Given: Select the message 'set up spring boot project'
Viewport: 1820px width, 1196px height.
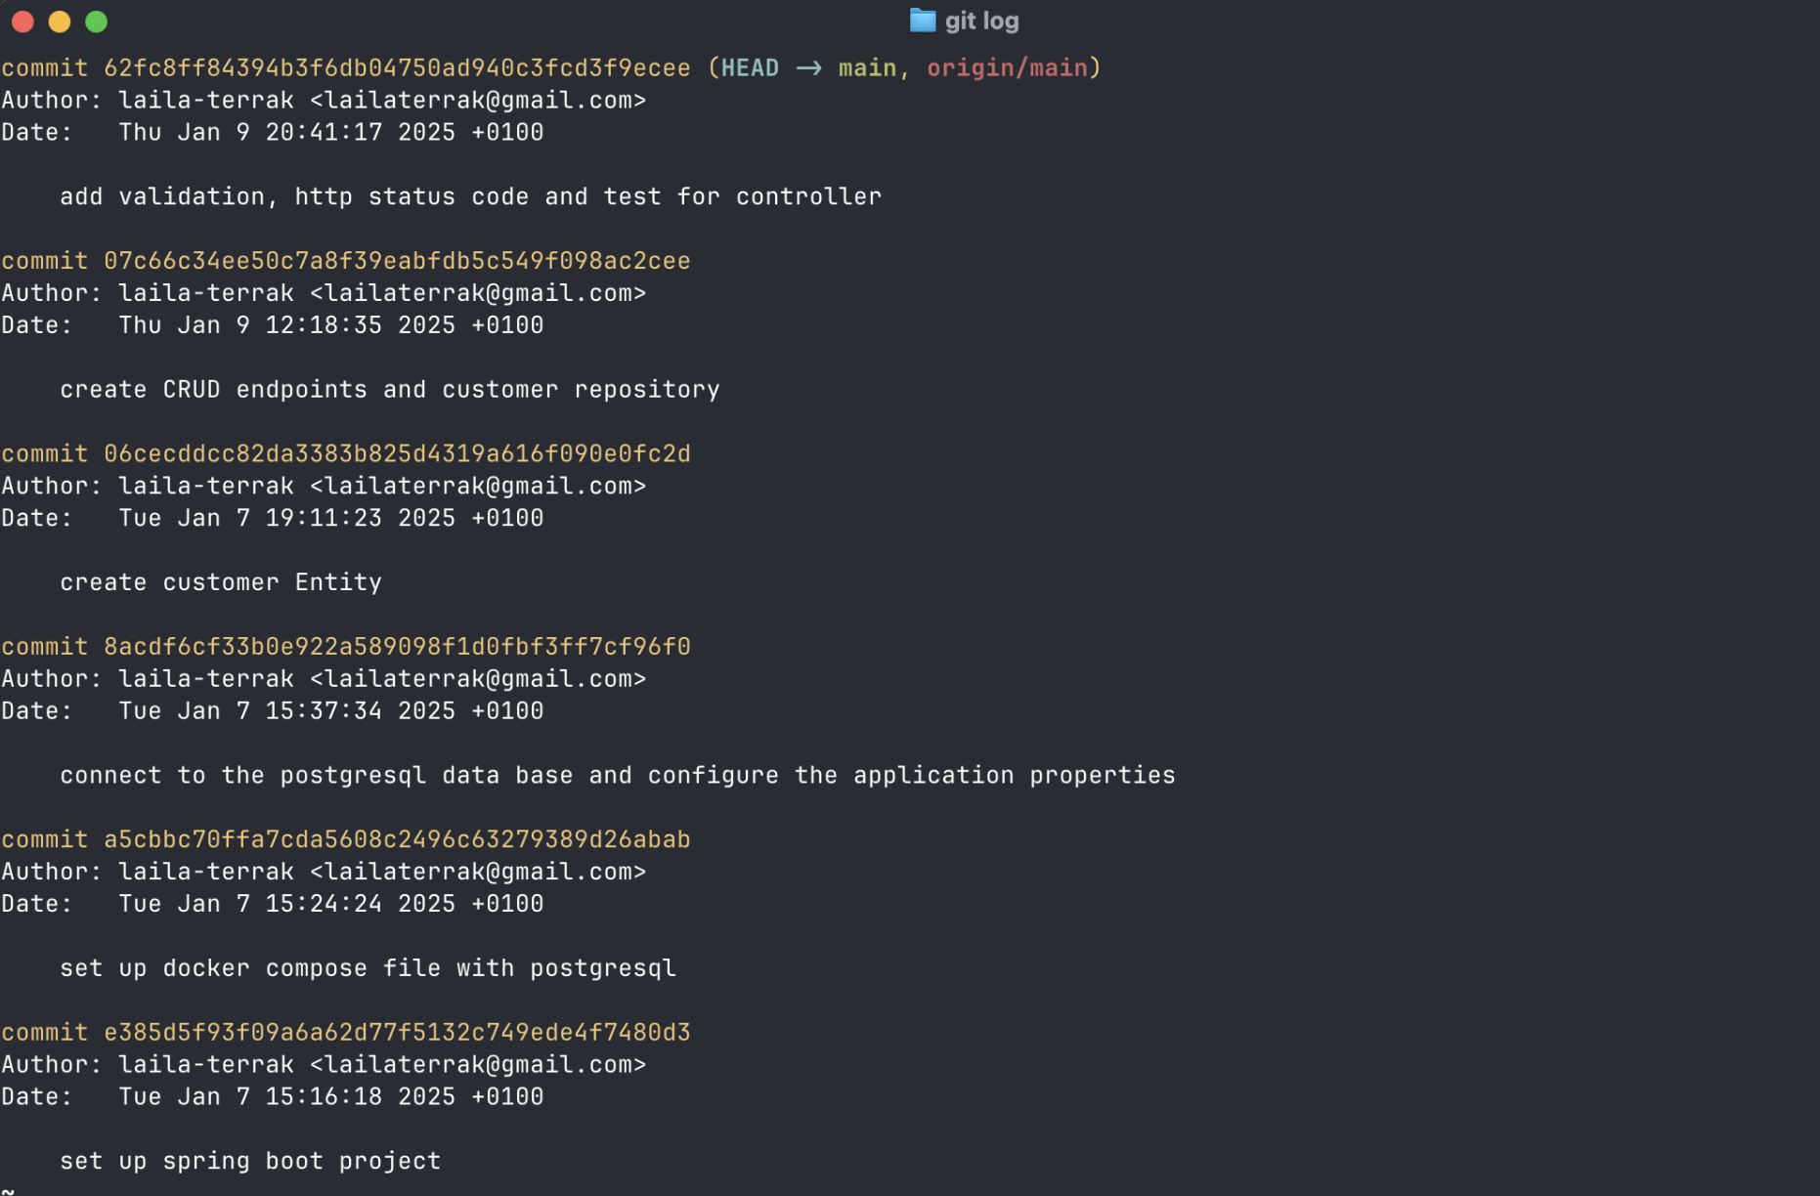Looking at the screenshot, I should (249, 1161).
